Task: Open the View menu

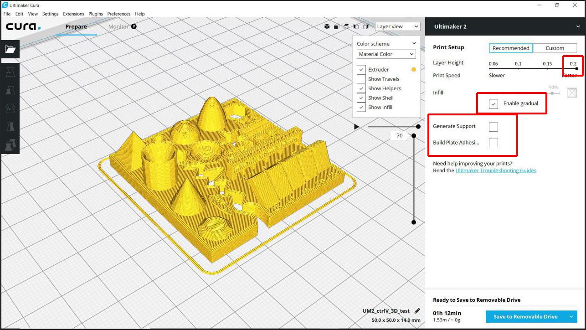Action: coord(33,14)
